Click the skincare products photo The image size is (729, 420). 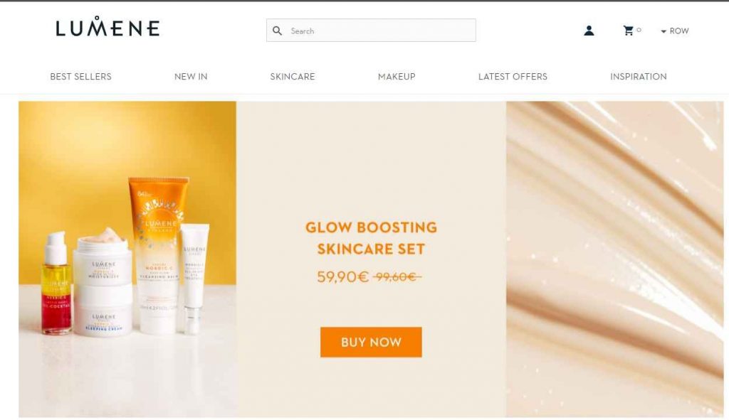(x=127, y=259)
